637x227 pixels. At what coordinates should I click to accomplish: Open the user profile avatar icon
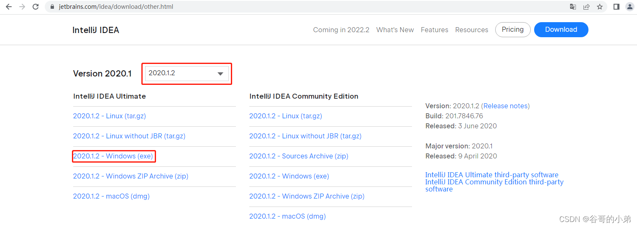point(629,7)
